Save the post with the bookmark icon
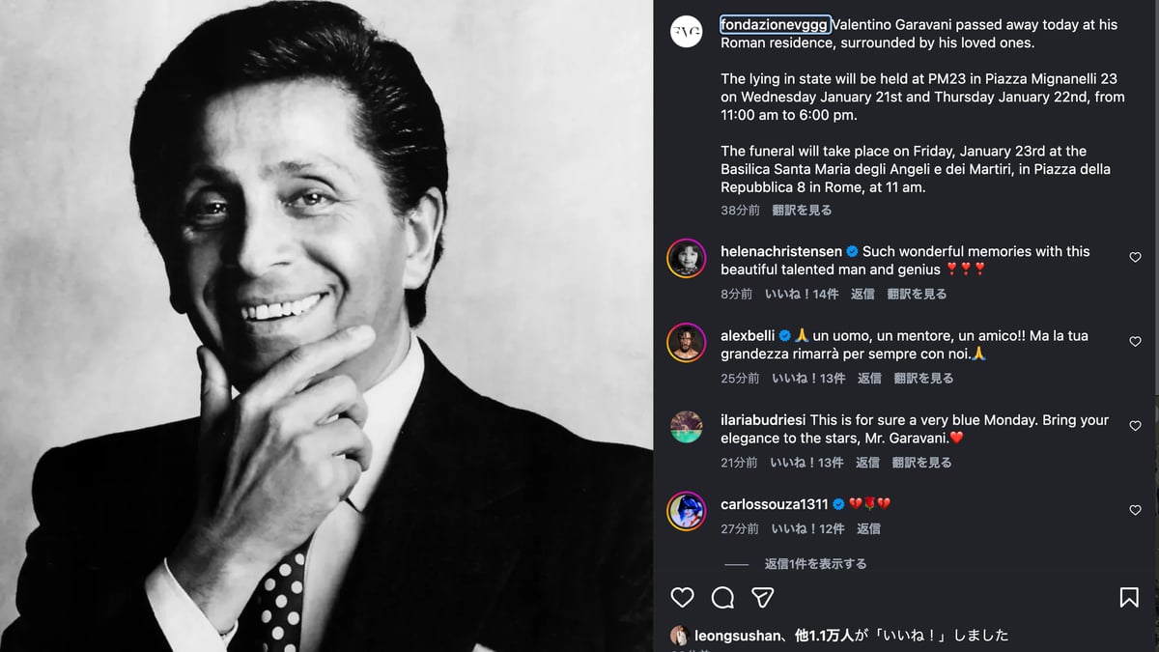The height and width of the screenshot is (652, 1159). click(1129, 598)
